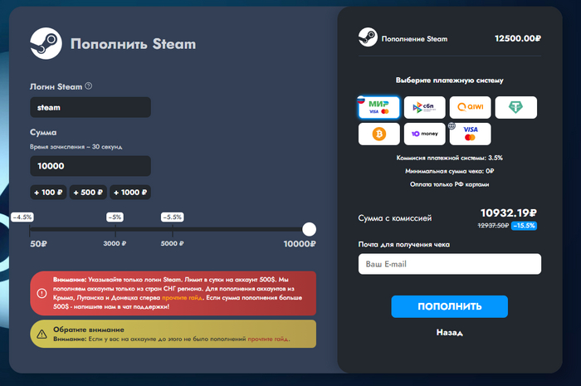Set slider to the 3000 ₽ mark

click(115, 230)
